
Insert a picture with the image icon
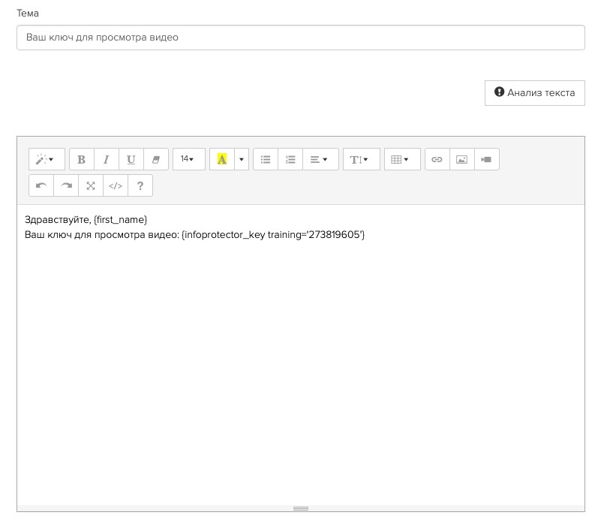(x=461, y=159)
